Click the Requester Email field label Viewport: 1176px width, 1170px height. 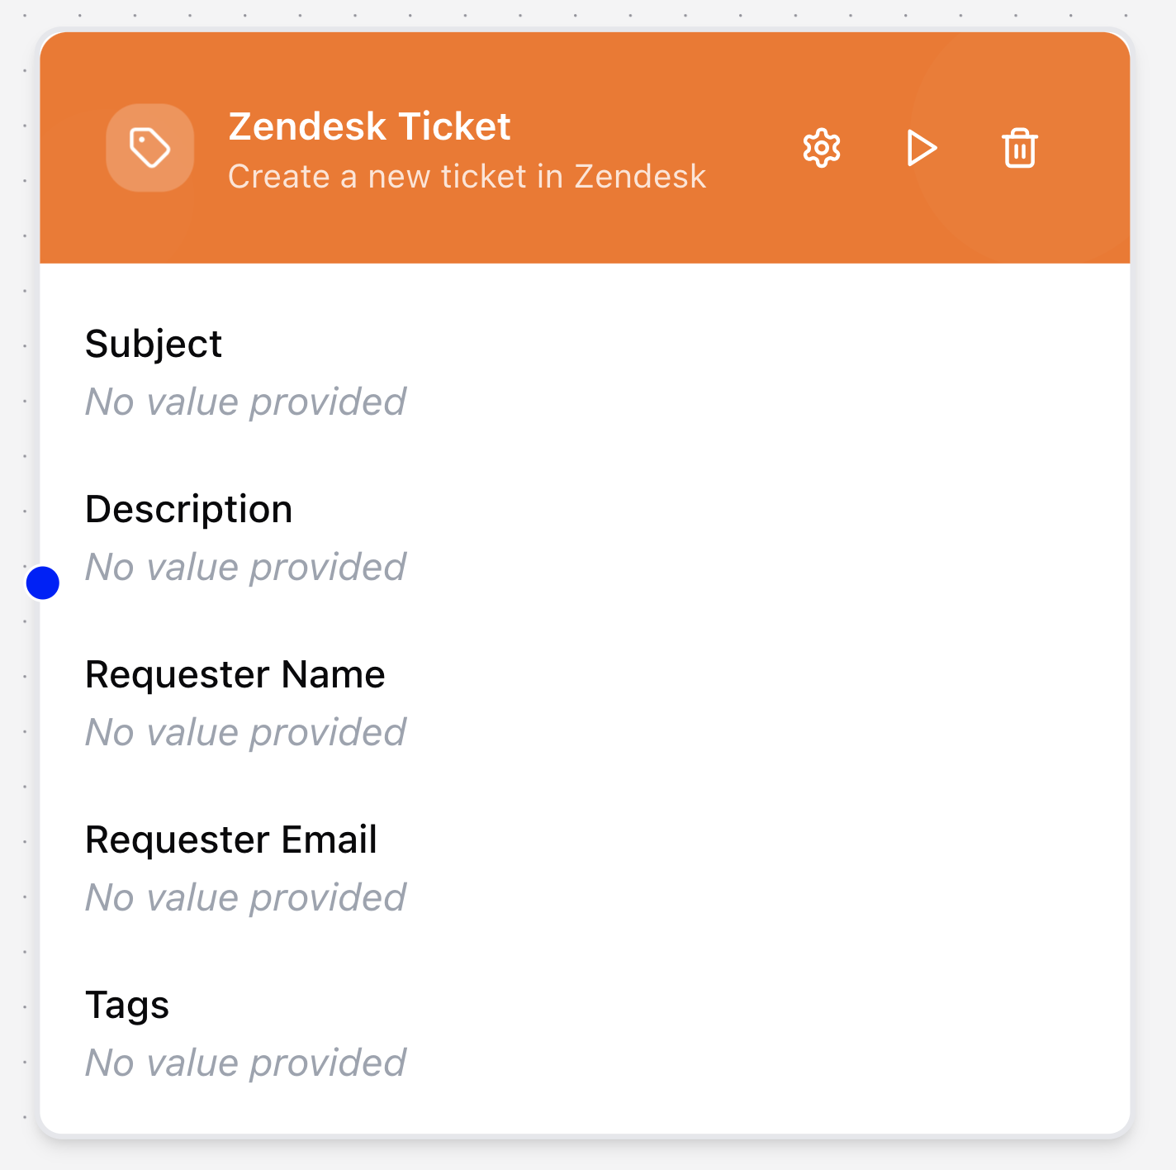231,839
